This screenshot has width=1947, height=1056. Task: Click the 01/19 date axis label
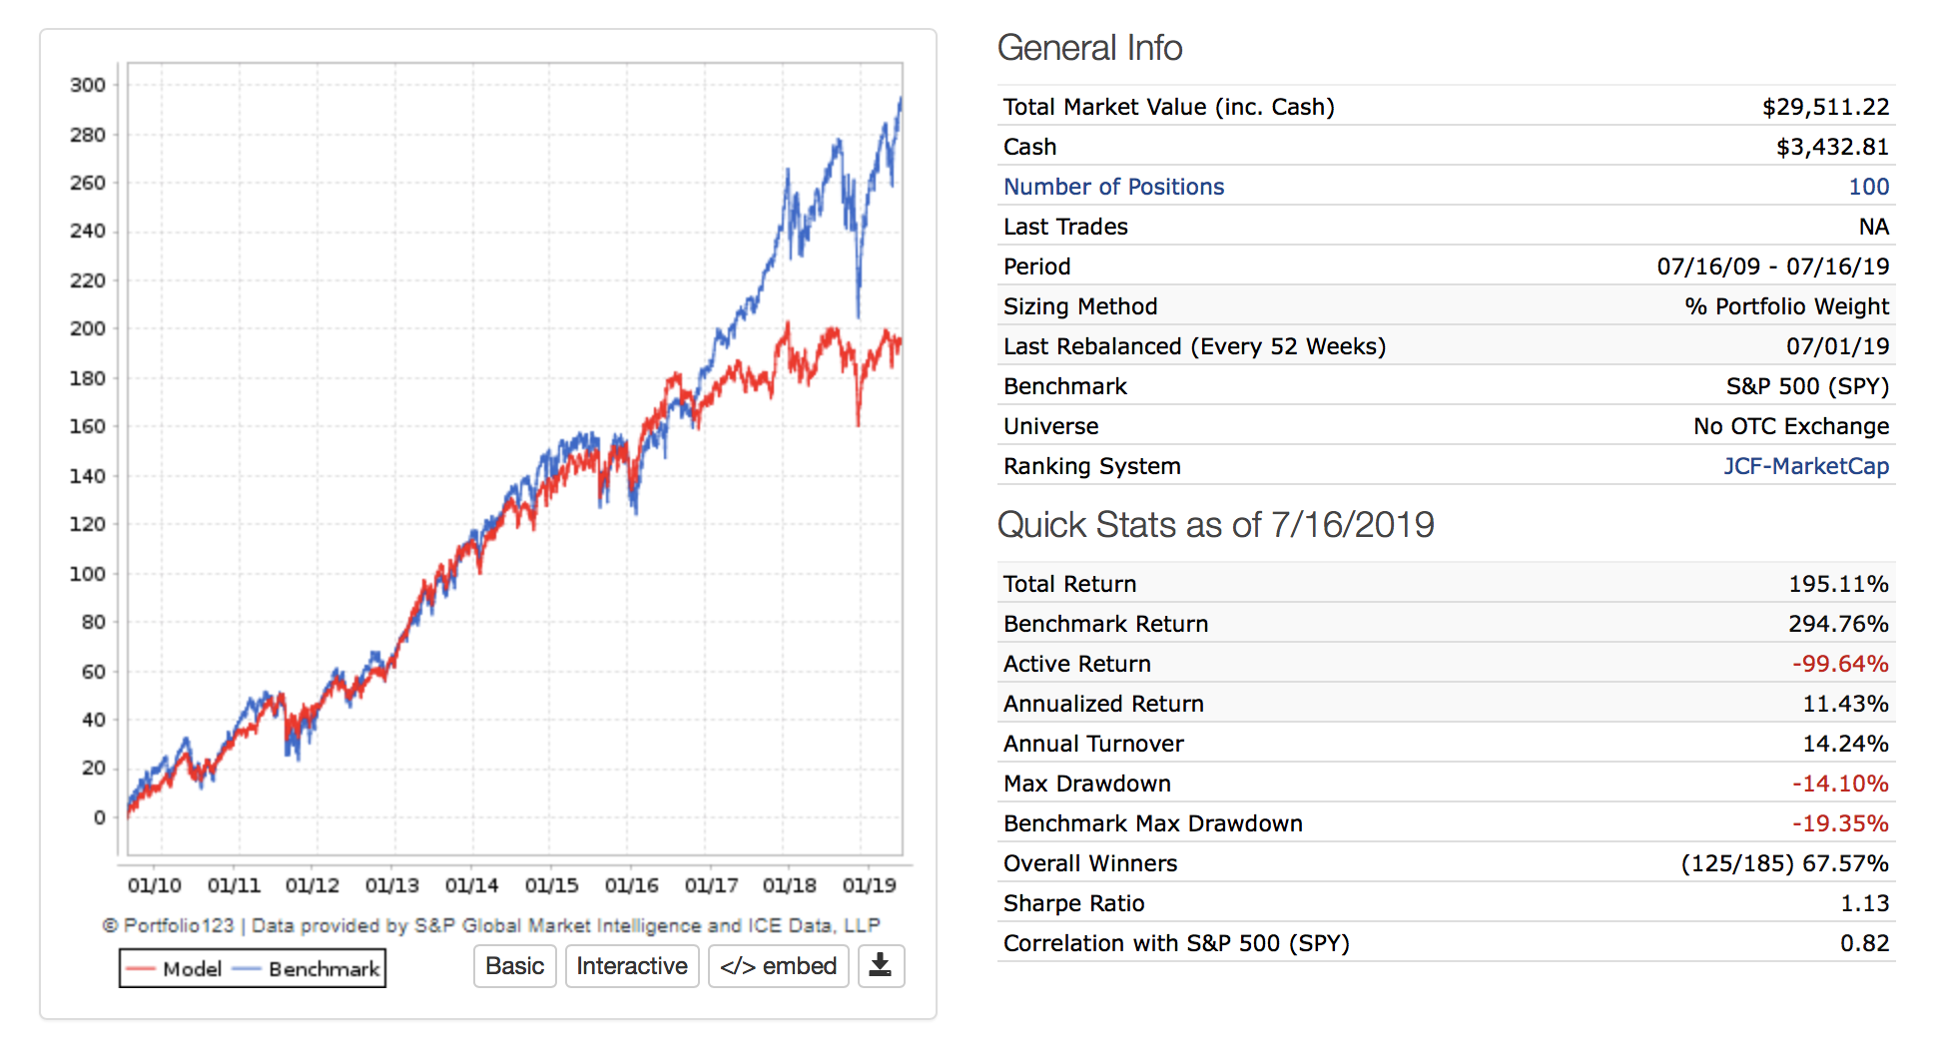point(869,885)
